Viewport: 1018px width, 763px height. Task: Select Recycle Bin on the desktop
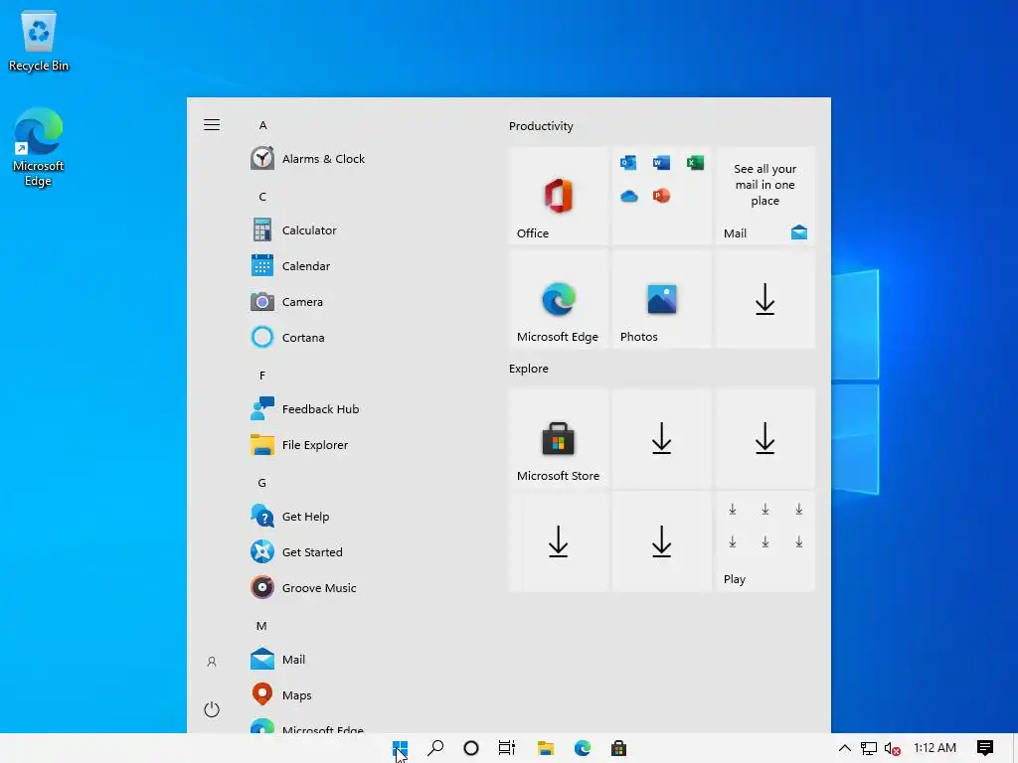[39, 41]
